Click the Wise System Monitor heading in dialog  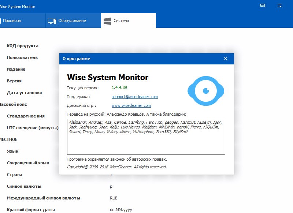pos(108,77)
